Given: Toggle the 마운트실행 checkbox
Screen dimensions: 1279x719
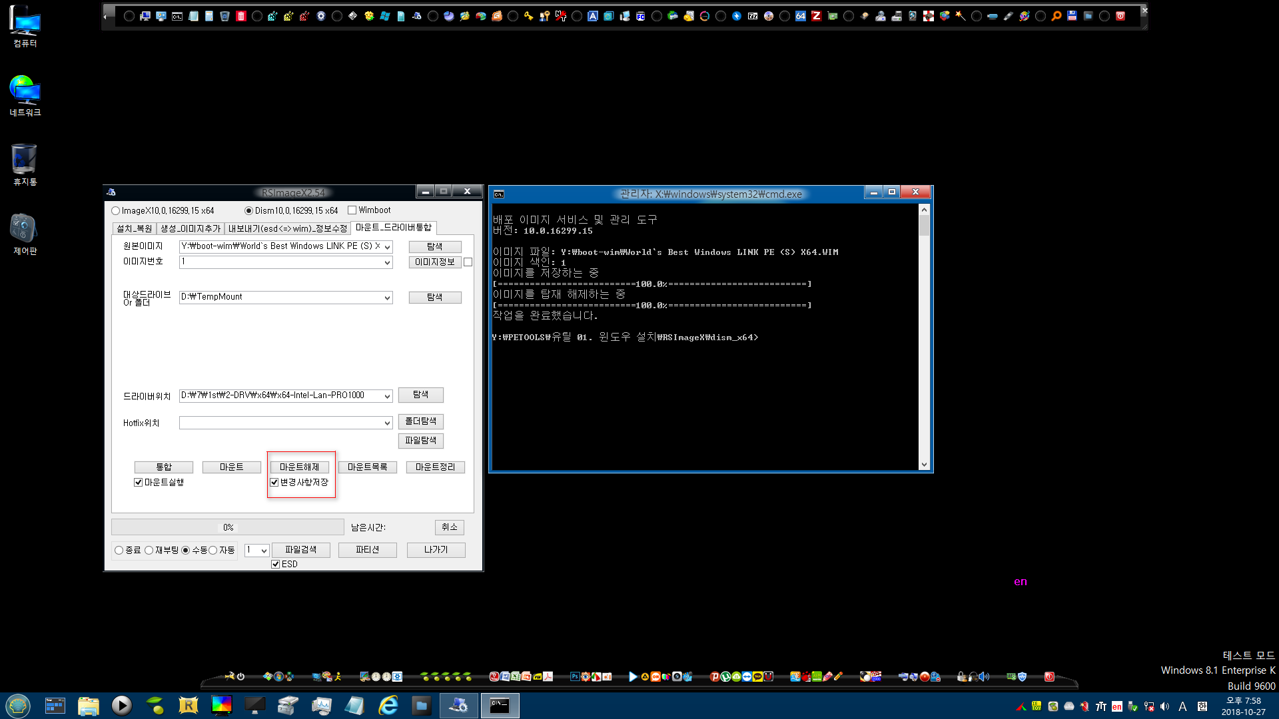Looking at the screenshot, I should 138,483.
